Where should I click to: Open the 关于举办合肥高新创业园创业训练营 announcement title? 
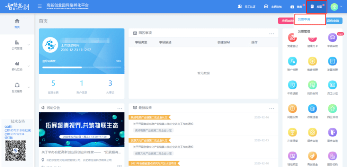[x=81, y=153]
